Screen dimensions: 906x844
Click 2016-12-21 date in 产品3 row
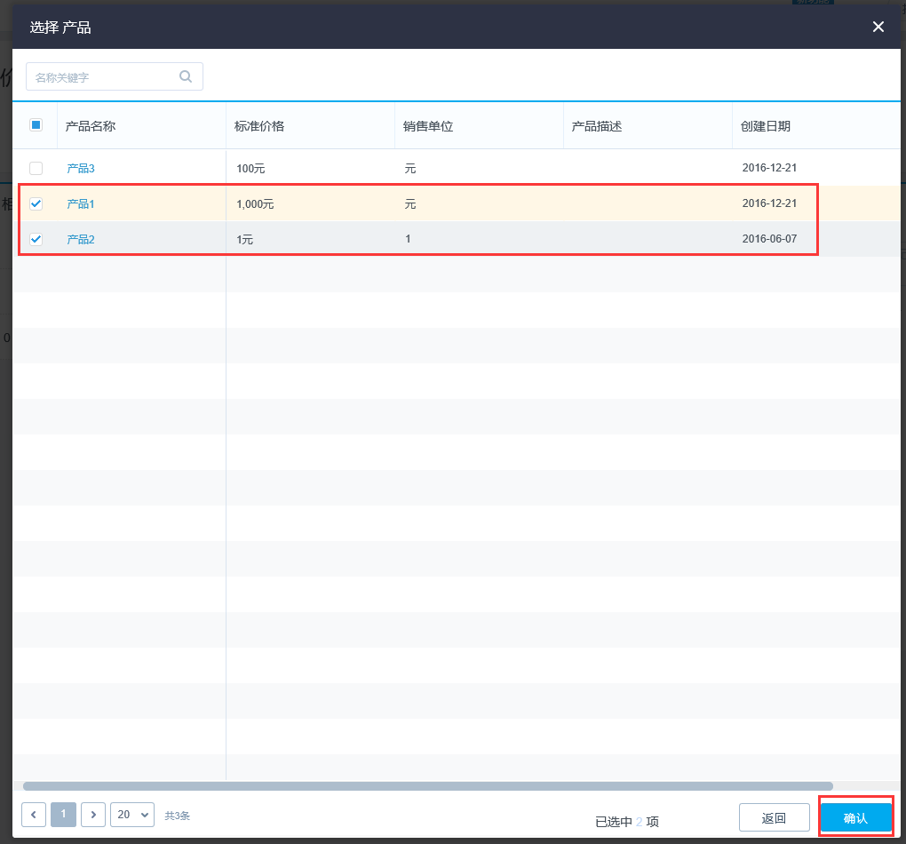[x=769, y=168]
